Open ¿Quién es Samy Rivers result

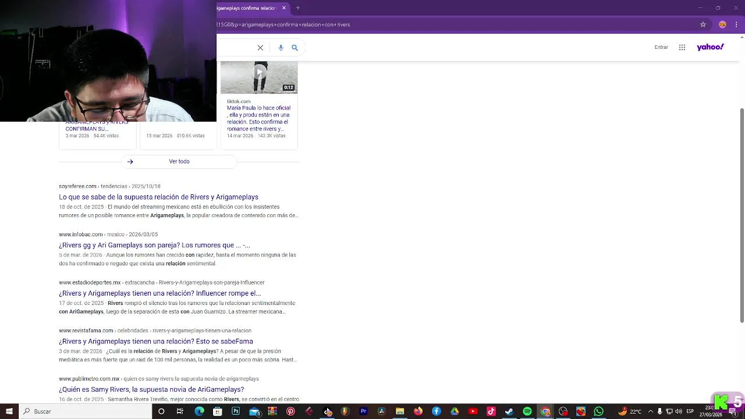151,389
